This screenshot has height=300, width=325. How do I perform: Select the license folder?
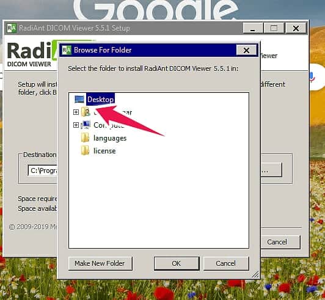(x=104, y=151)
